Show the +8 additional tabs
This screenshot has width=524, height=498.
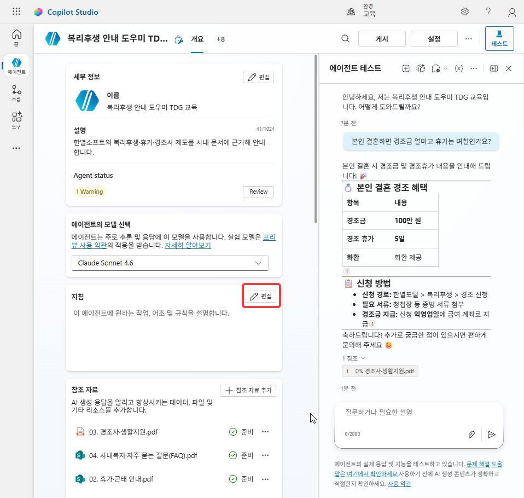point(220,39)
